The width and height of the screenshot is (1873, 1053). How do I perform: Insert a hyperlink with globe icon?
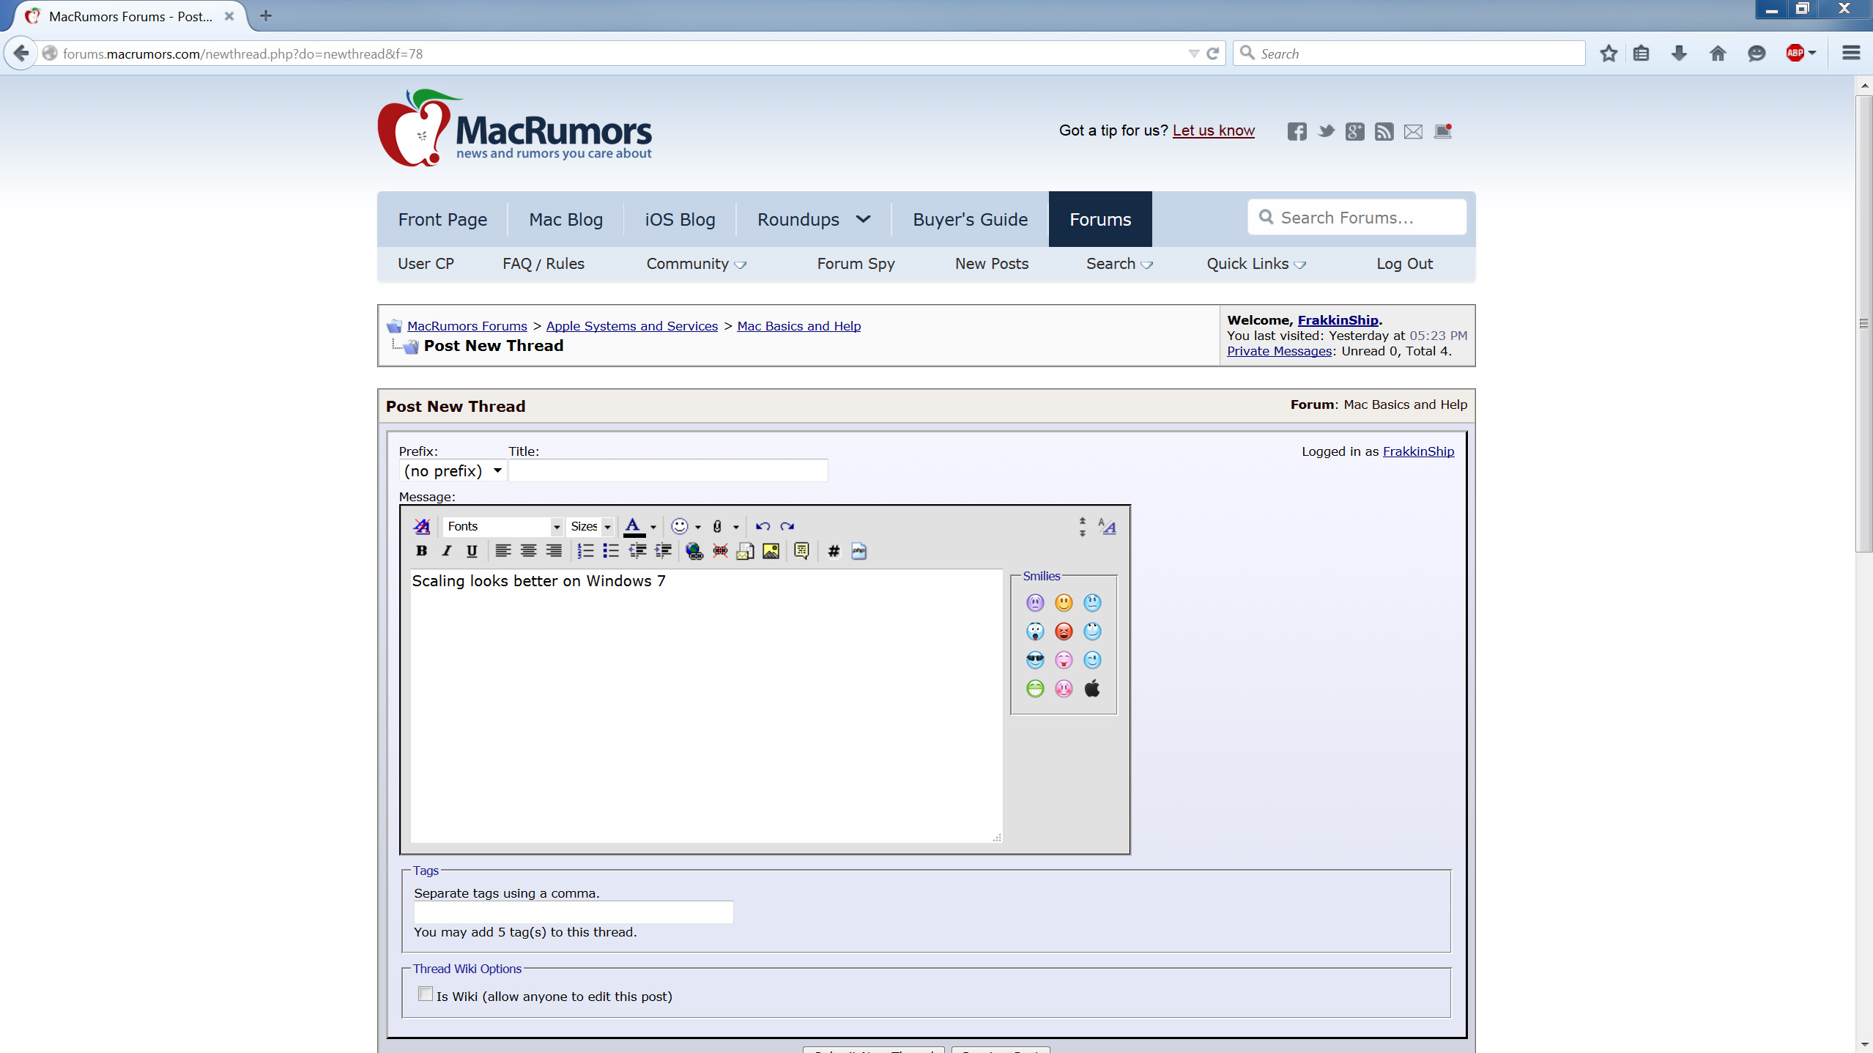coord(694,551)
